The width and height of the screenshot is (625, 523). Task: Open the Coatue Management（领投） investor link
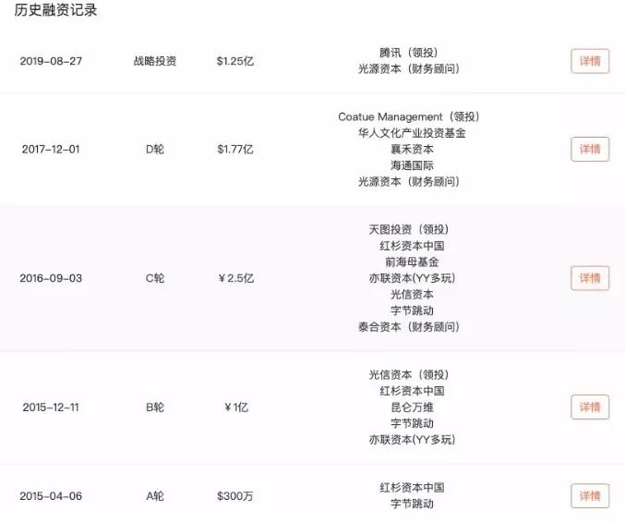[x=408, y=116]
